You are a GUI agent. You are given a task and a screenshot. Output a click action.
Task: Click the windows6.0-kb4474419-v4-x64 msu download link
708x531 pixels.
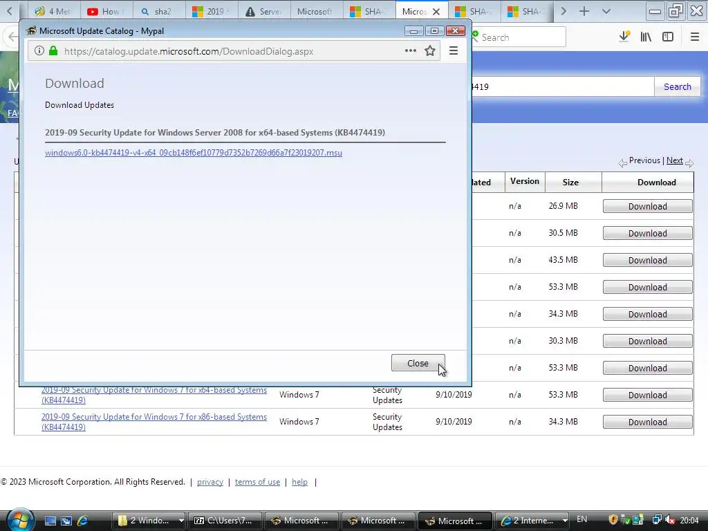(194, 153)
